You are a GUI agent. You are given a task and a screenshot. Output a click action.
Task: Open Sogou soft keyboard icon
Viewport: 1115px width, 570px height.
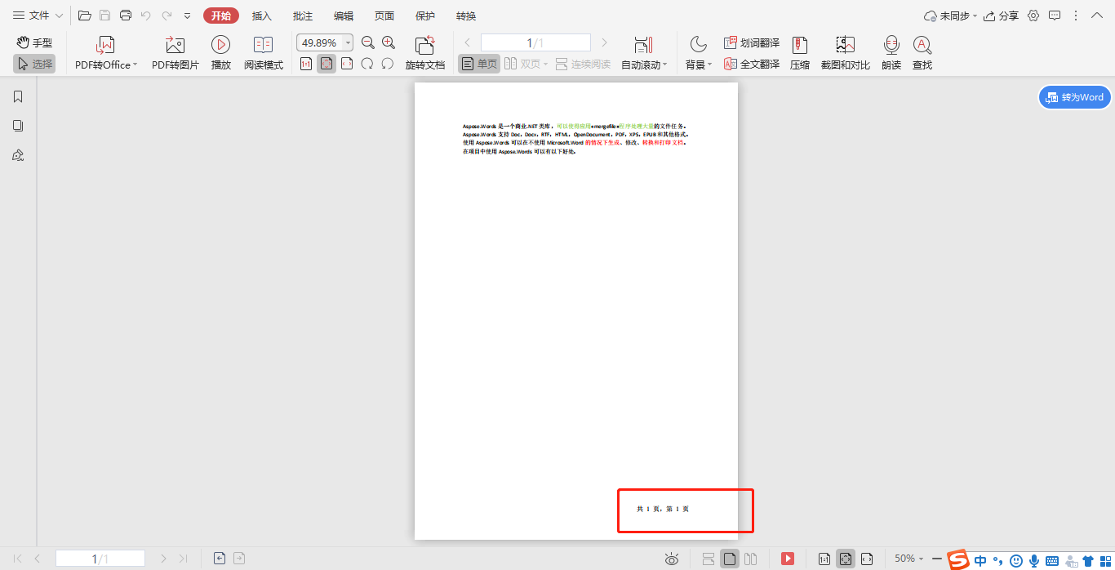[1052, 561]
